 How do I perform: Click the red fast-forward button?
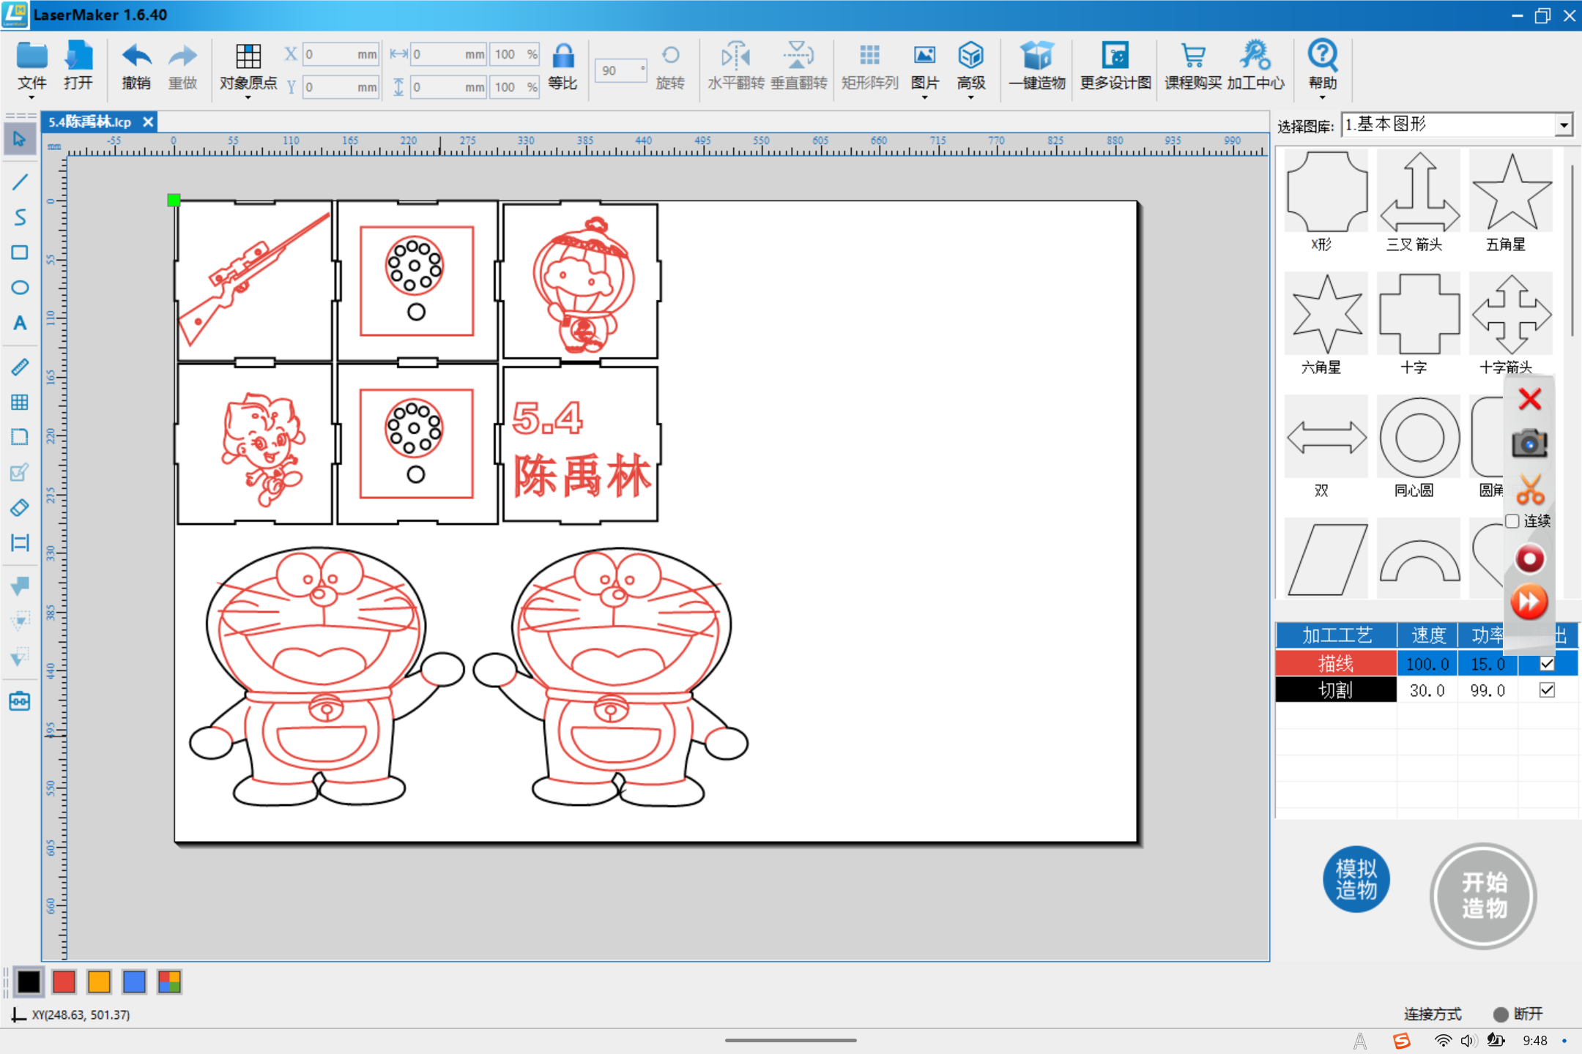1529,602
